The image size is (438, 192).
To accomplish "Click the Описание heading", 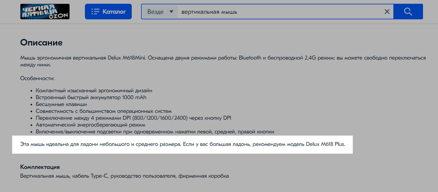I will click(41, 43).
